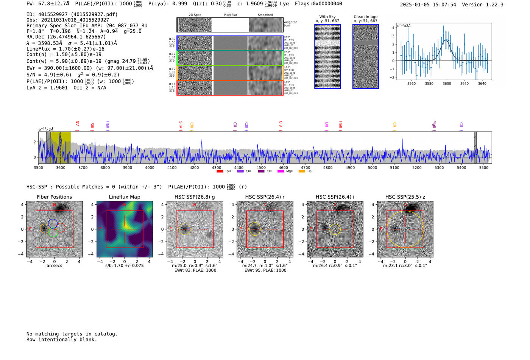Select the text "Obs: 20211031v018_4015529927"
This screenshot has width=530, height=360.
coord(68,20)
